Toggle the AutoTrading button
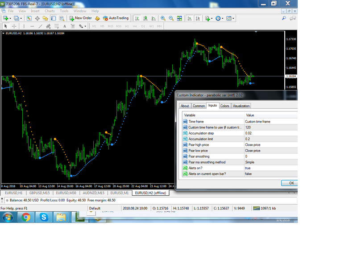357x267 pixels. coord(116,18)
